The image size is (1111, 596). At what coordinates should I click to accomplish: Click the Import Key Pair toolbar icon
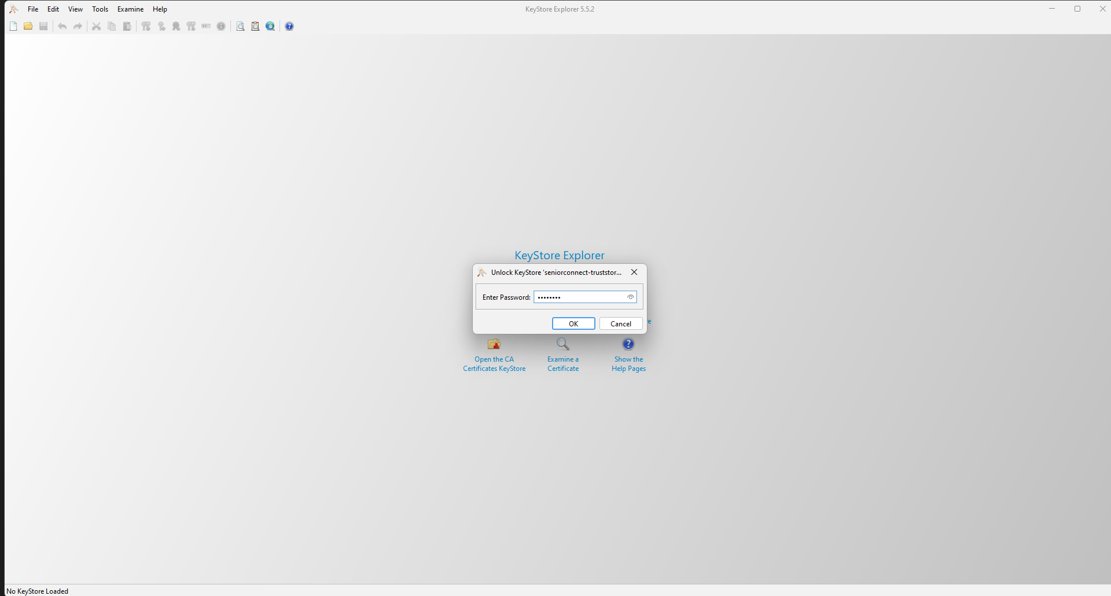point(191,26)
